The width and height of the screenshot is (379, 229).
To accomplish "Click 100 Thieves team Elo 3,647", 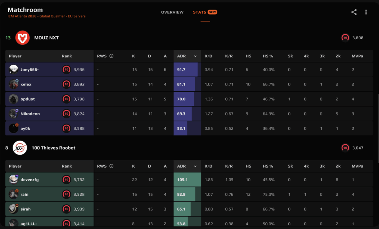I will coord(358,148).
